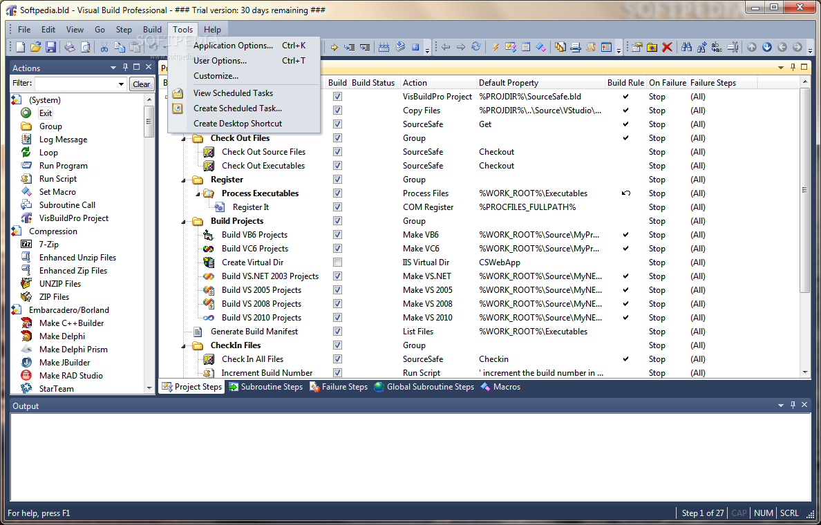Switch to the Failure Steps tab
This screenshot has height=525, width=821.
point(339,387)
